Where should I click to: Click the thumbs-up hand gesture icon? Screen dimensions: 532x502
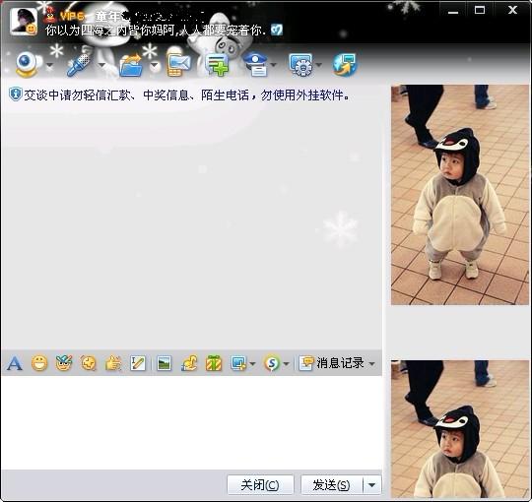113,364
